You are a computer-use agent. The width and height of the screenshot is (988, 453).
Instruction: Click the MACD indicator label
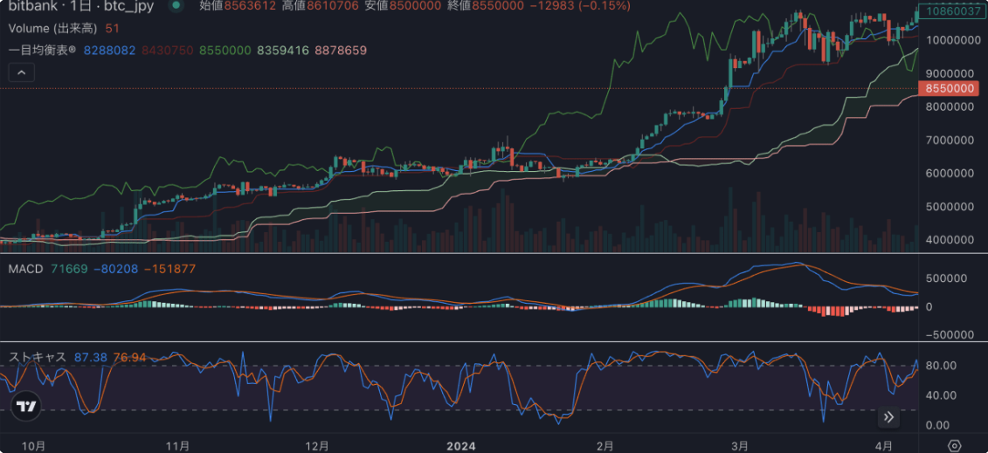(25, 269)
